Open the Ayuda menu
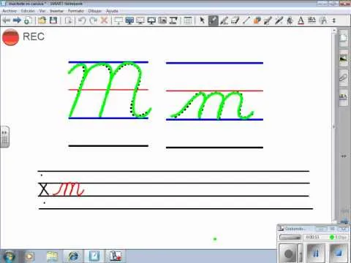Viewport: 351px width, 263px height. pyautogui.click(x=112, y=11)
